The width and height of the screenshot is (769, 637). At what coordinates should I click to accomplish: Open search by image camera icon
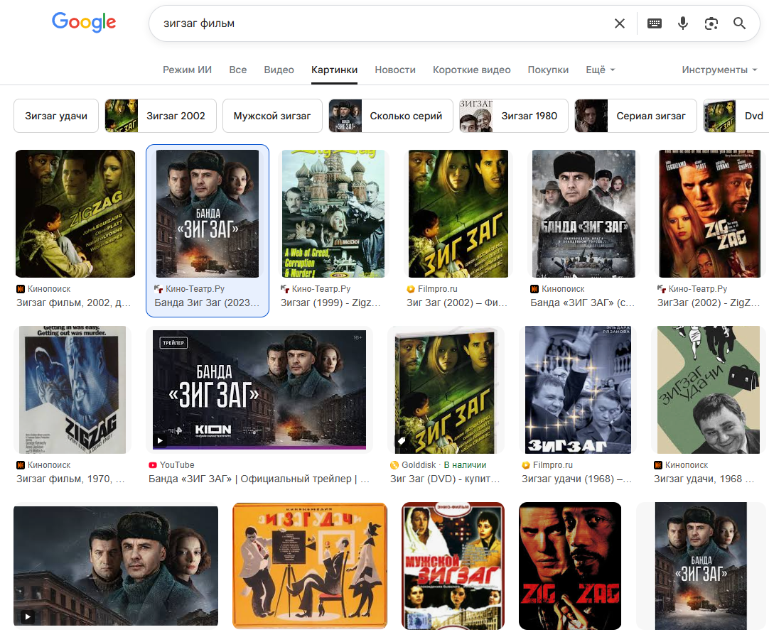pyautogui.click(x=711, y=23)
